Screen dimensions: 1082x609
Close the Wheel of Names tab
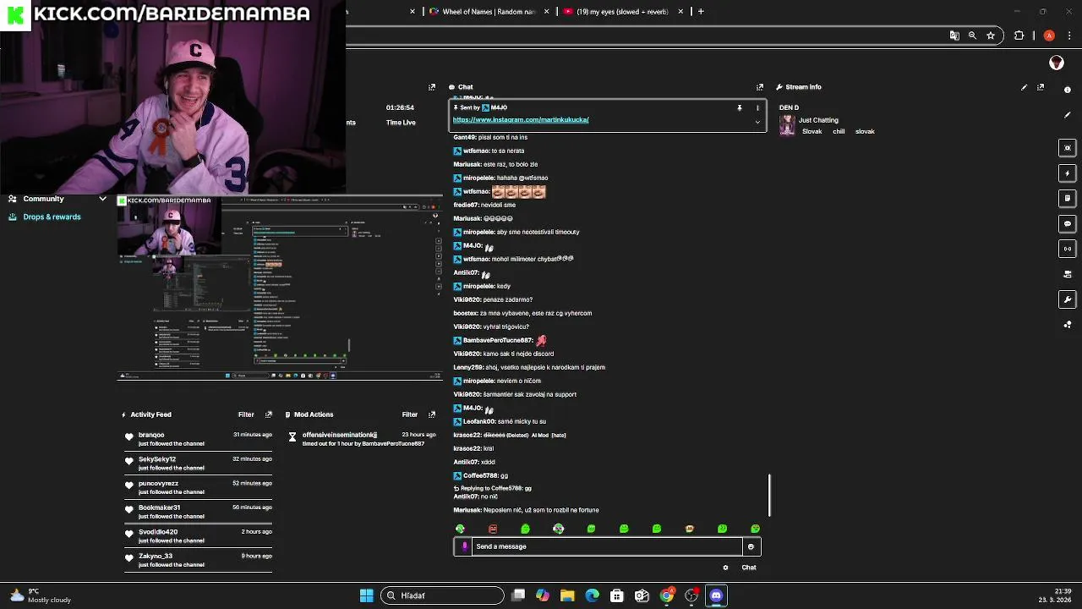pyautogui.click(x=546, y=12)
